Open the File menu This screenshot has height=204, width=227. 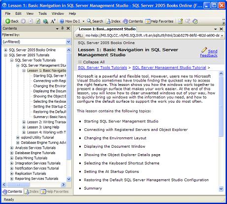pos(8,13)
